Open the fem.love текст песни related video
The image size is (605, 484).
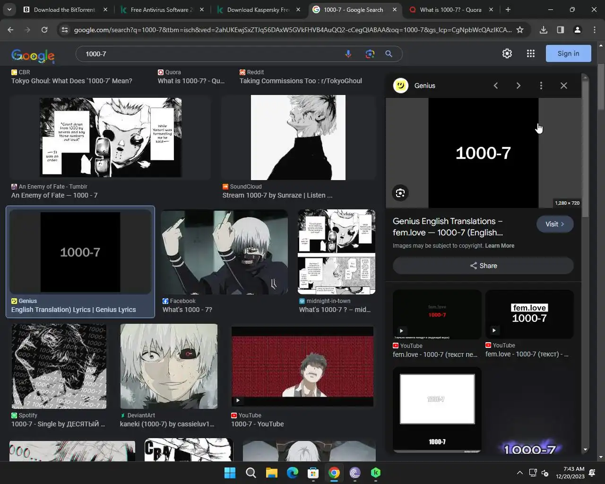point(437,314)
